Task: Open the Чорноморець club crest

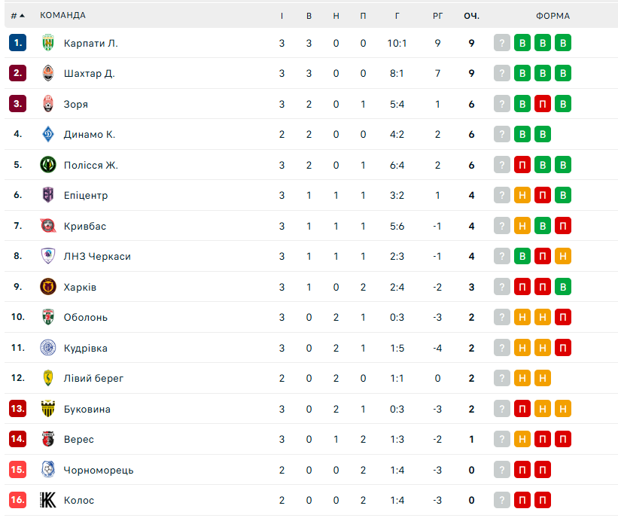Action: click(48, 469)
